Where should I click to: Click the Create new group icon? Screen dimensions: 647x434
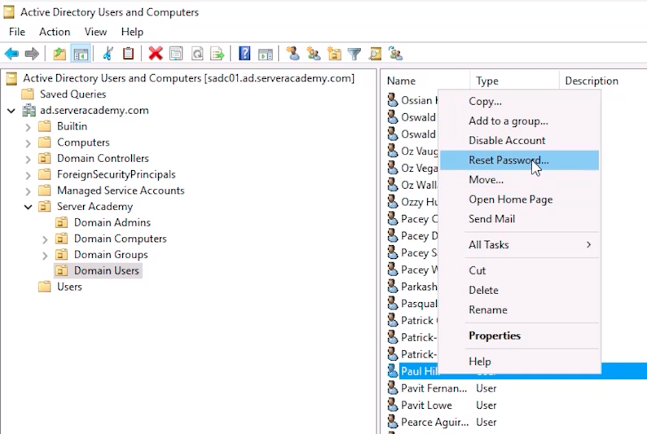[313, 54]
